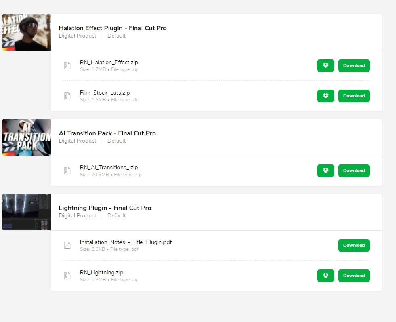Click the Lightning Plugin product title
Image resolution: width=396 pixels, height=322 pixels.
[x=105, y=208]
